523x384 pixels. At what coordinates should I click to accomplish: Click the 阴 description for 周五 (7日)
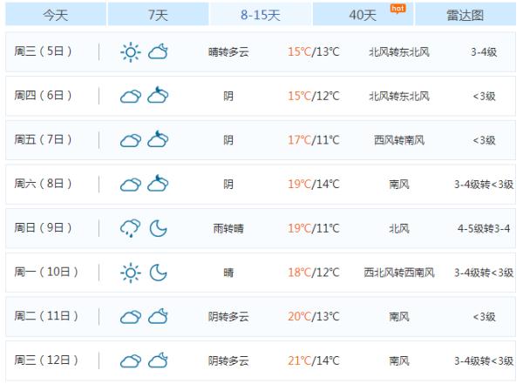click(228, 140)
